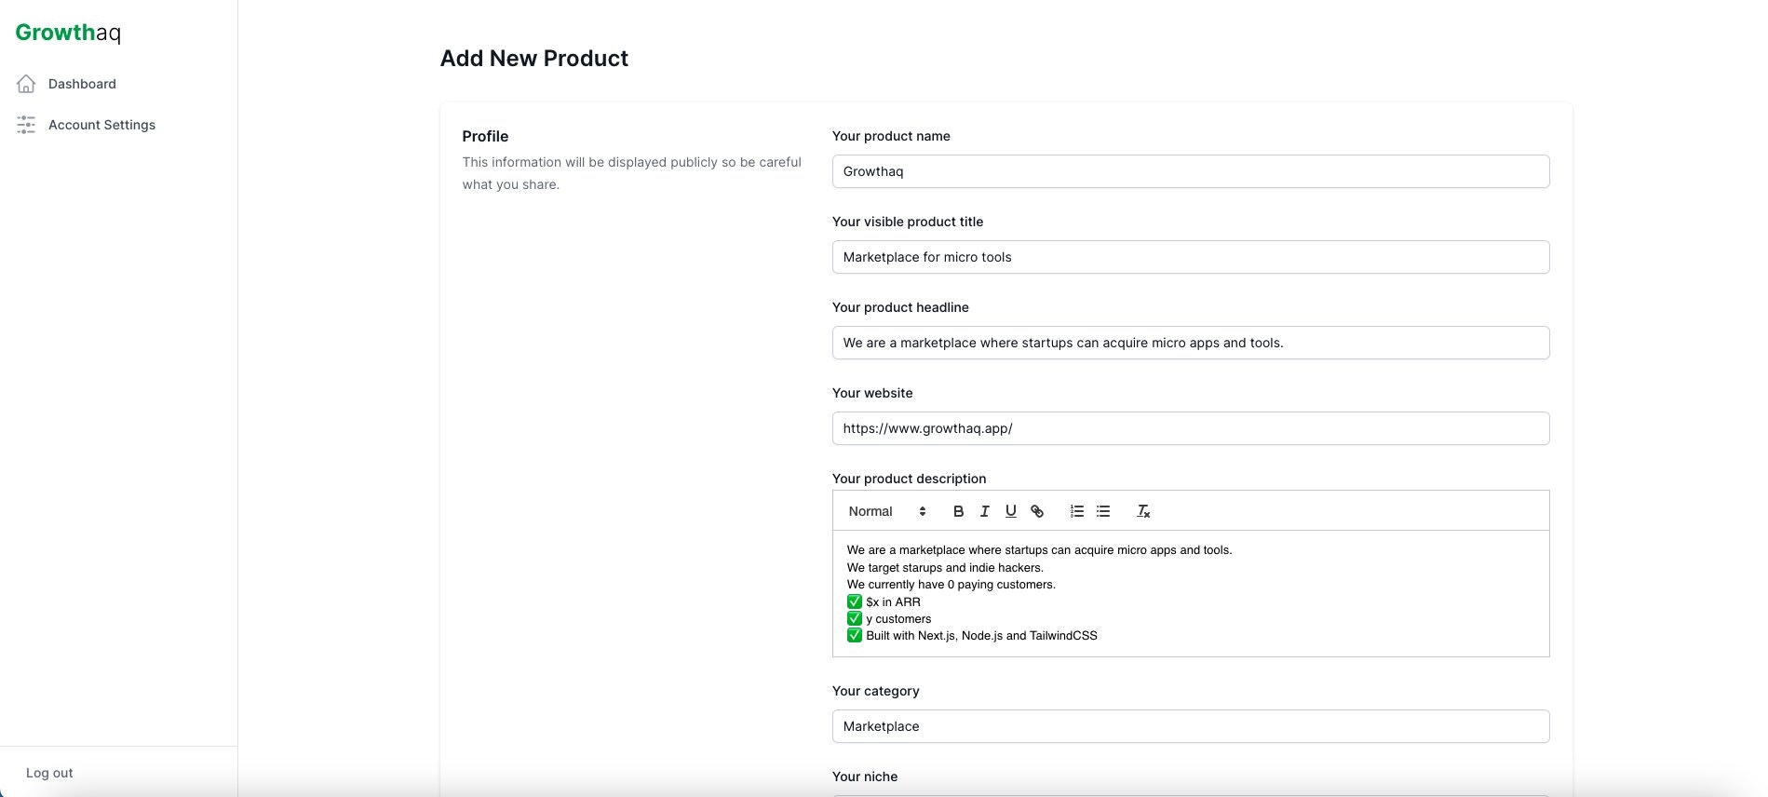
Task: Click 'We currently have 0 paying customers.'
Action: [x=951, y=585]
